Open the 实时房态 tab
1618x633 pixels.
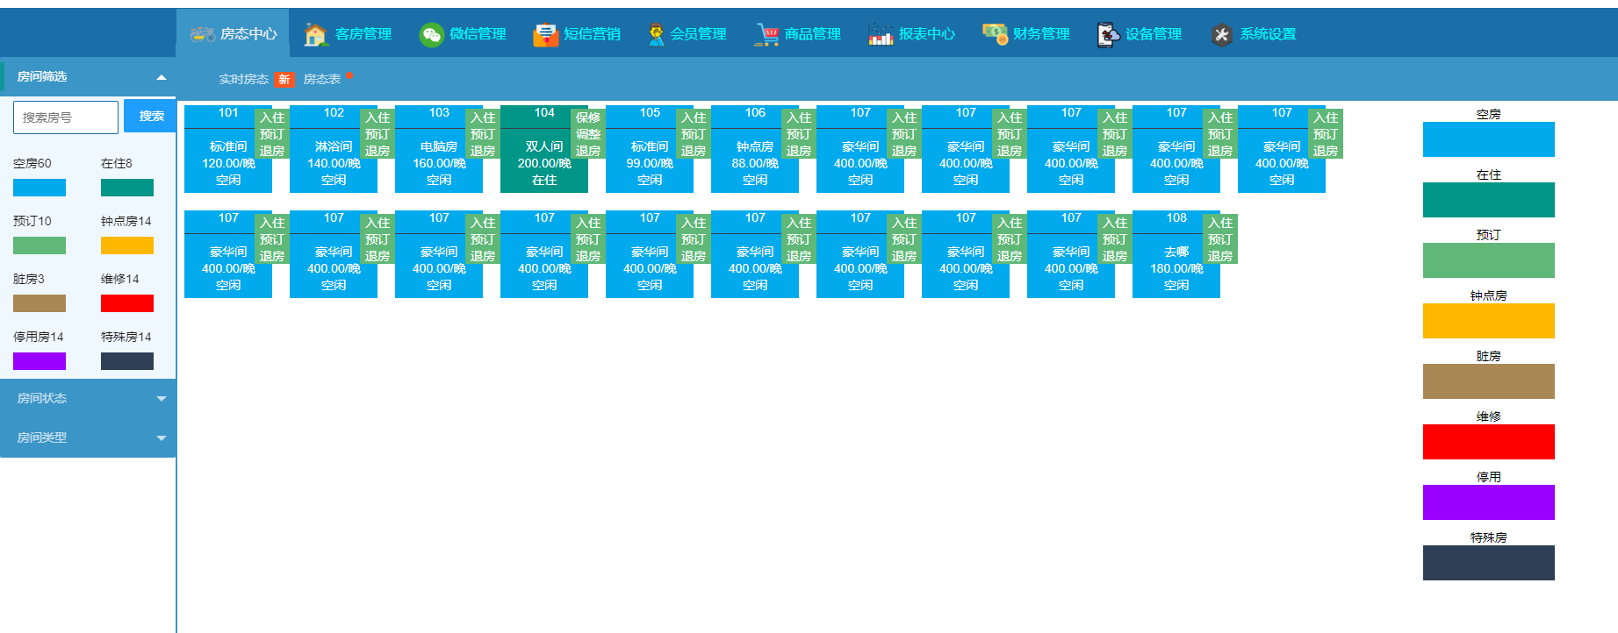[x=244, y=79]
